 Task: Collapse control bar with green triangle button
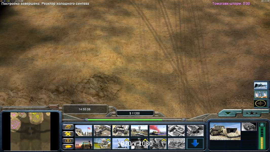(228, 113)
